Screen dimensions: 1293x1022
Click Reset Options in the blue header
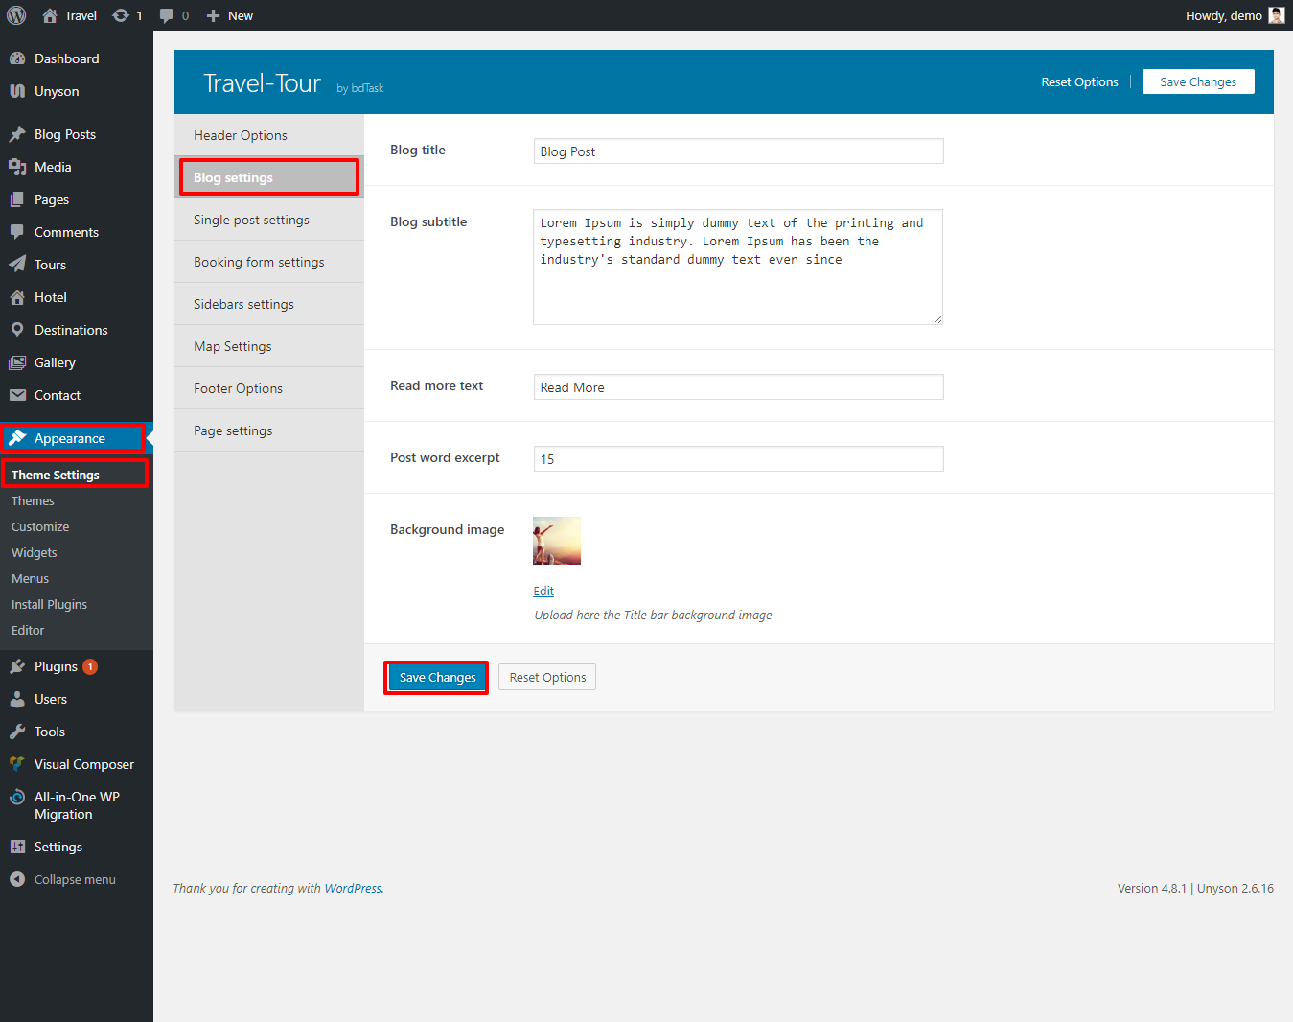tap(1079, 81)
